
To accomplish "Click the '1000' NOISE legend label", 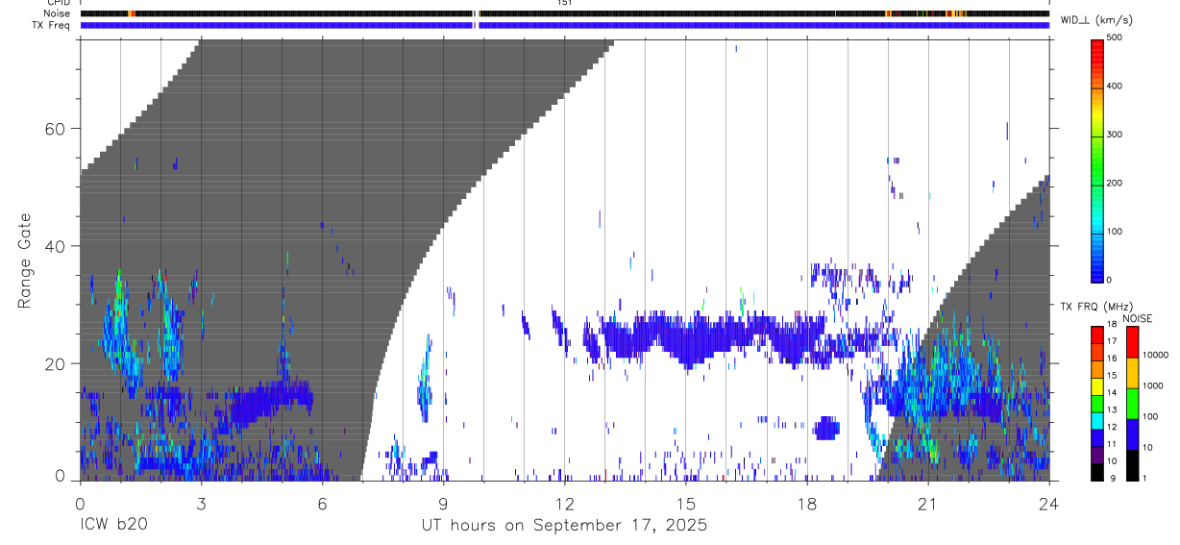I will point(1155,385).
